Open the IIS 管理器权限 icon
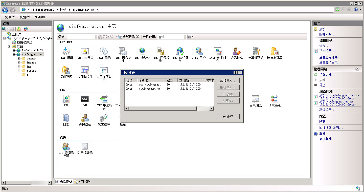 click(x=66, y=150)
